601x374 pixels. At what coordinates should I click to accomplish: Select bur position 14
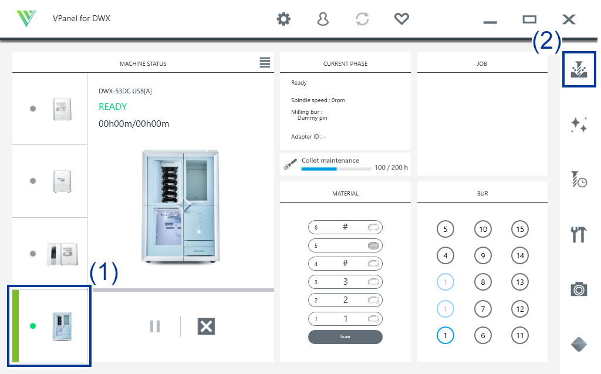(x=520, y=255)
